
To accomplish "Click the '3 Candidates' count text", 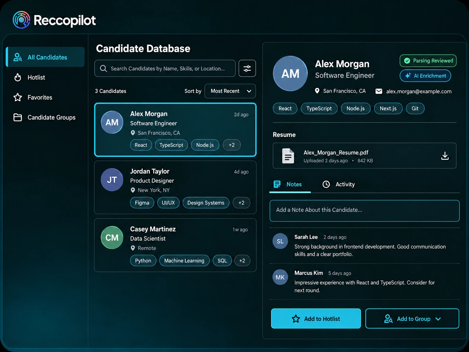I will [x=110, y=91].
